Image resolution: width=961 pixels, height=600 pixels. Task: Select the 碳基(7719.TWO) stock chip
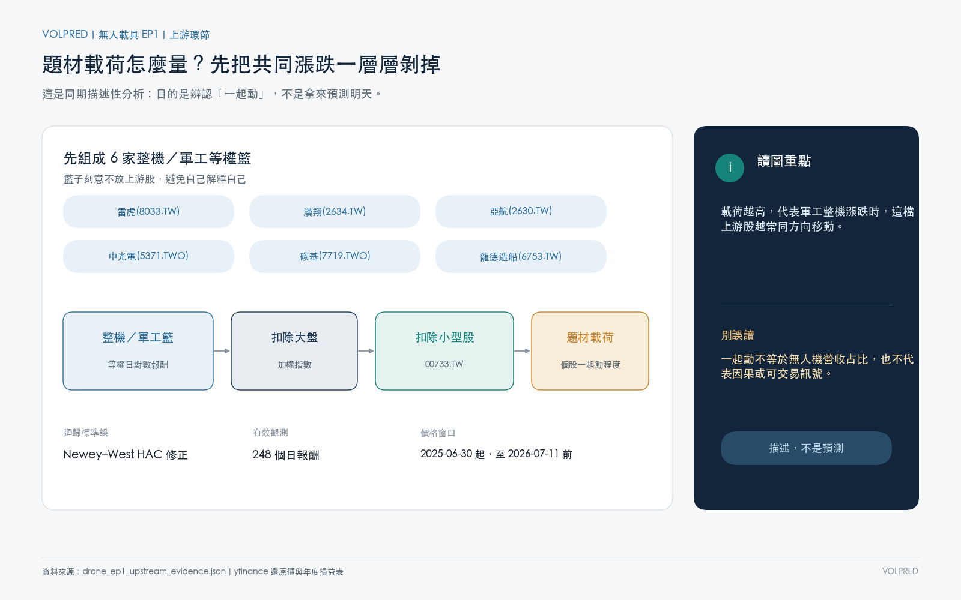point(335,256)
